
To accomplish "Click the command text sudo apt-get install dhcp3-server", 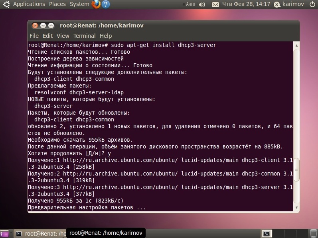I will tap(164, 45).
